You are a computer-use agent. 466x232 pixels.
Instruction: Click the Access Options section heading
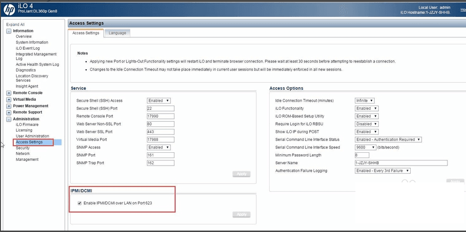(286, 88)
